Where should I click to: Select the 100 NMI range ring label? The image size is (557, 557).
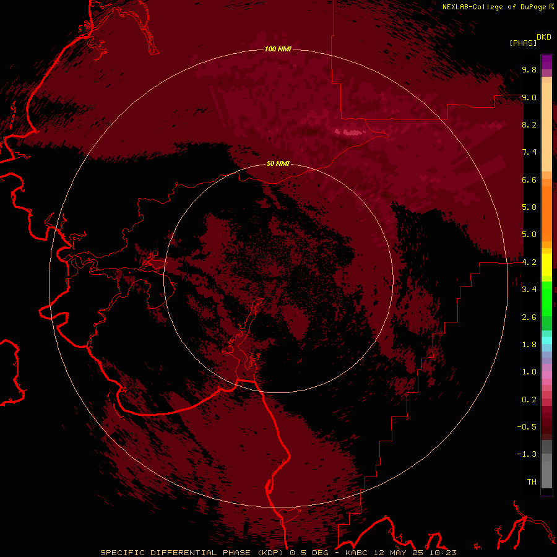coord(278,49)
